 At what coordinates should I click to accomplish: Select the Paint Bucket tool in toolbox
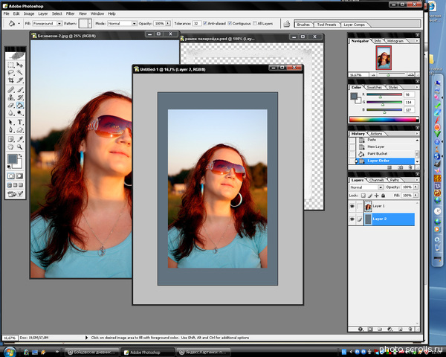click(x=19, y=106)
